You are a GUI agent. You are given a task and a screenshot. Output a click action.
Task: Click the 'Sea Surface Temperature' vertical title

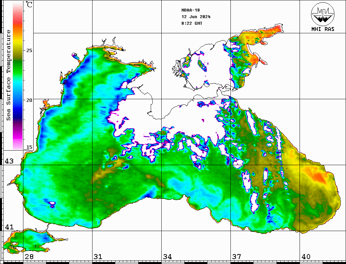click(x=8, y=75)
